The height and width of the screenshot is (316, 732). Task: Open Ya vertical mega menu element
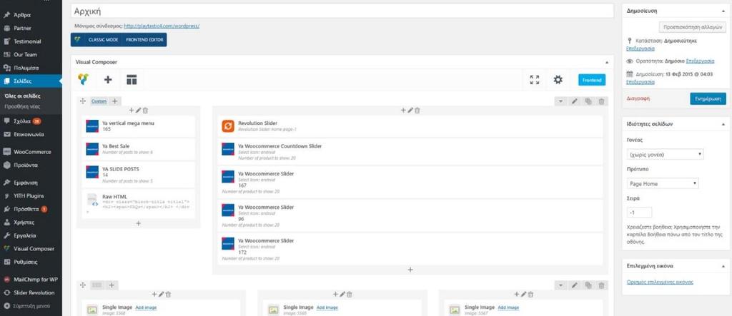click(138, 126)
